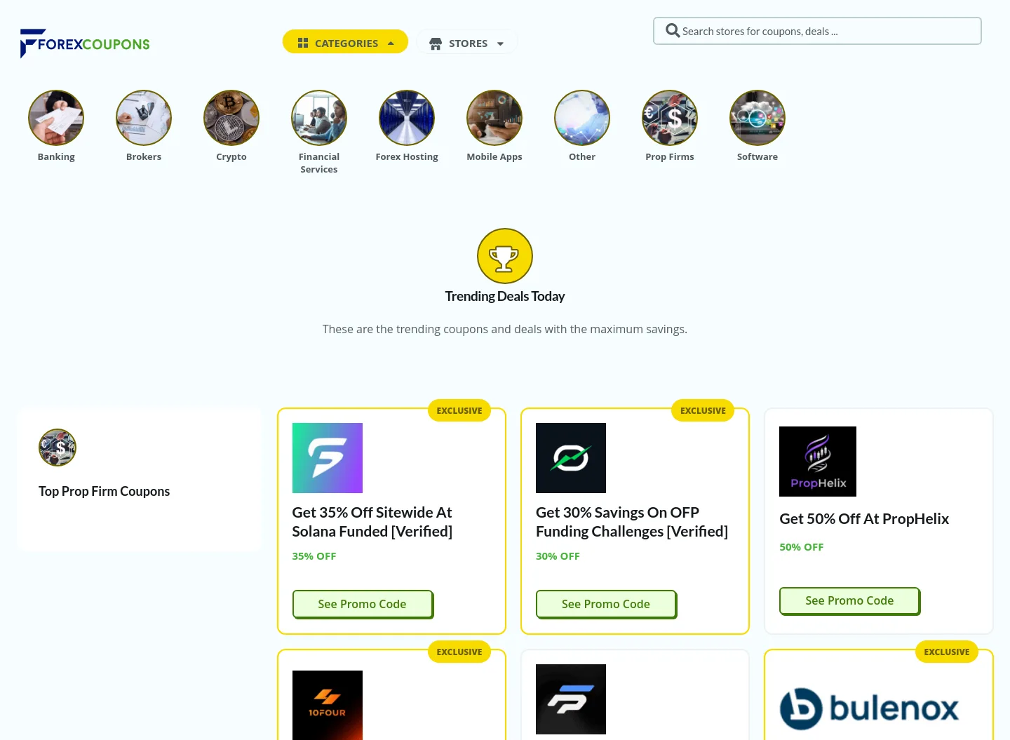Click the Categories grid icon
Viewport: 1010px width, 740px height.
[303, 43]
